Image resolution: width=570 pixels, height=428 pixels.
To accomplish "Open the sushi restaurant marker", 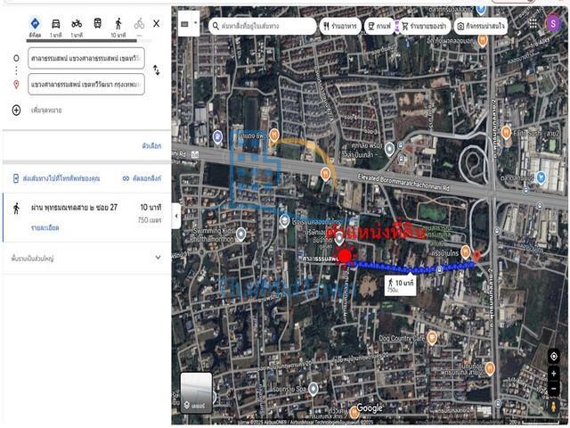I will 506,133.
